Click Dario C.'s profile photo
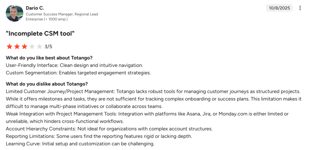 [14, 13]
